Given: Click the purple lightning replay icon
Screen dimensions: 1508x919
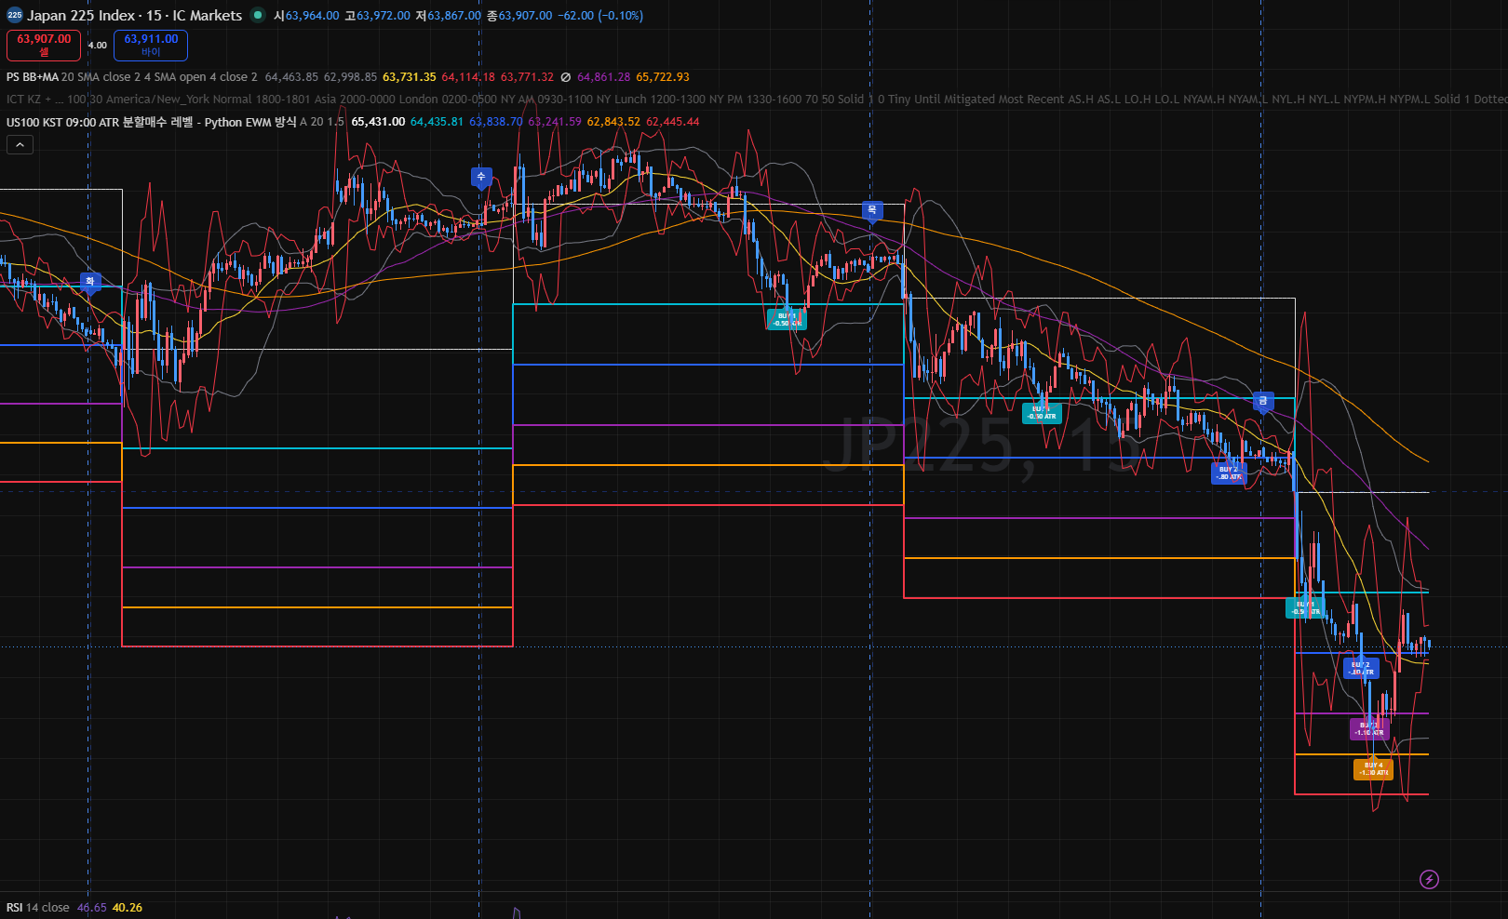Looking at the screenshot, I should pos(1429,879).
